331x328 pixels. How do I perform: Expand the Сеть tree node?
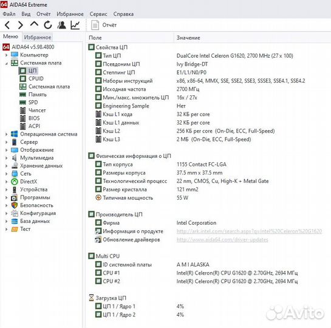coord(6,174)
